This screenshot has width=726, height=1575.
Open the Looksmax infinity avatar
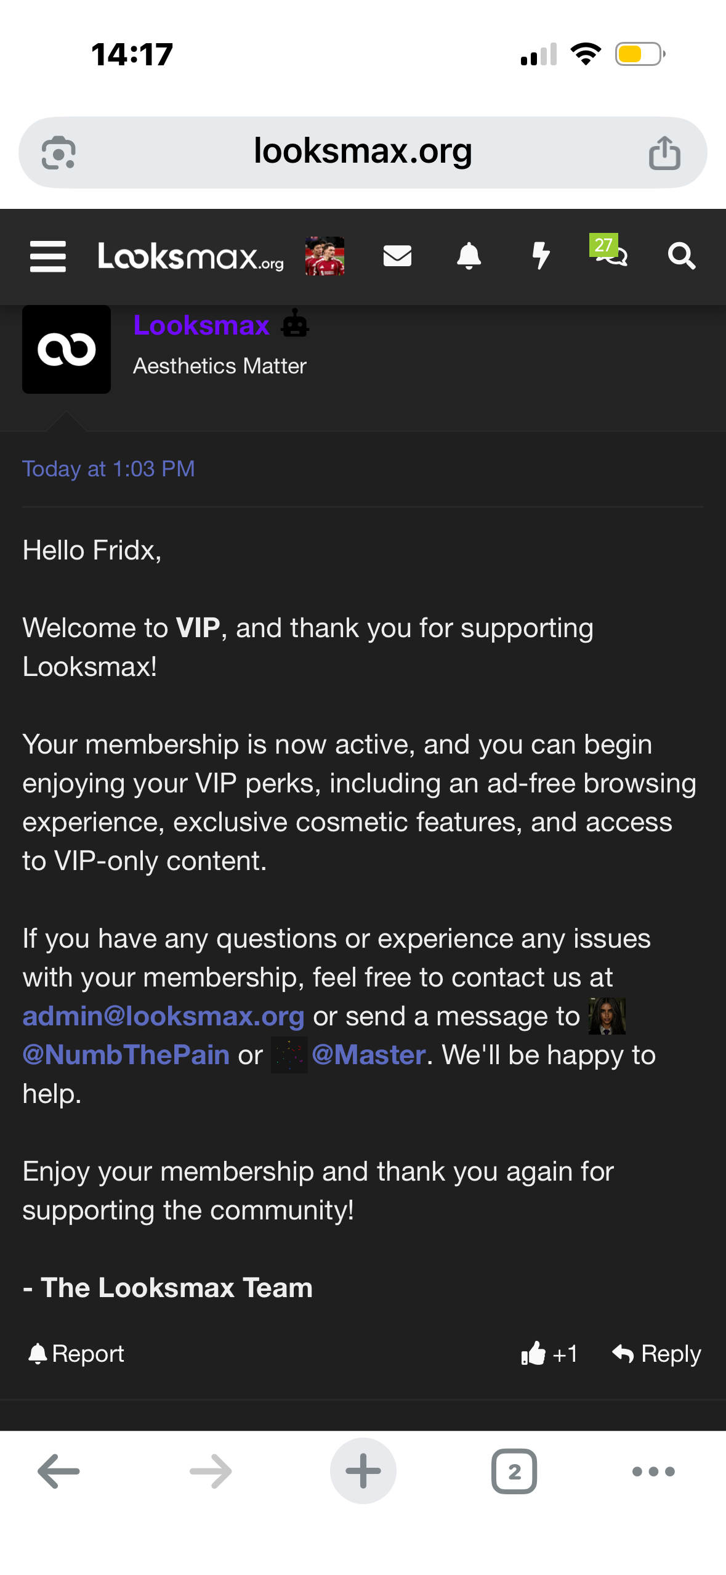pos(67,349)
